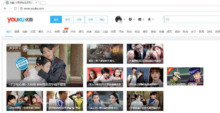
Task: Open the user avatar profile picture
Action: pyautogui.click(x=118, y=19)
